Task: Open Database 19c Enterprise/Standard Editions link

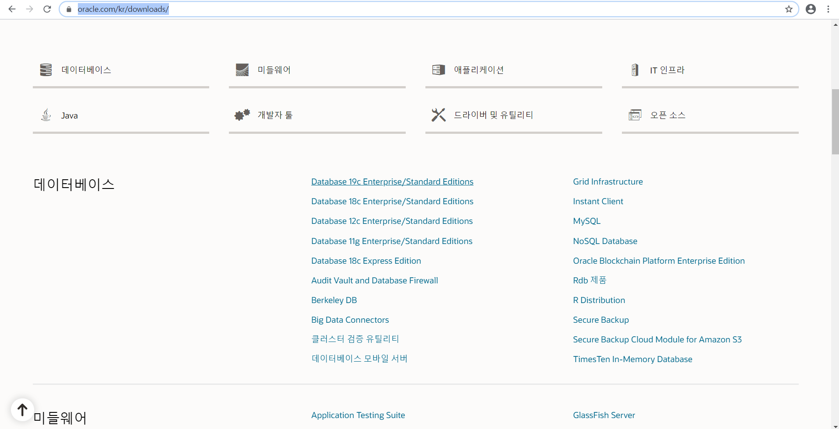Action: 392,181
